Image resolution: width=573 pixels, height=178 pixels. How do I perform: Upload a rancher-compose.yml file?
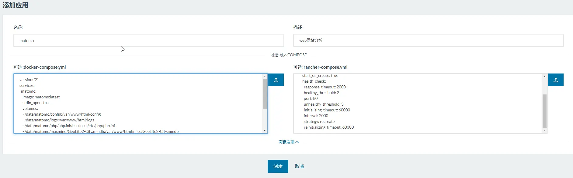556,80
